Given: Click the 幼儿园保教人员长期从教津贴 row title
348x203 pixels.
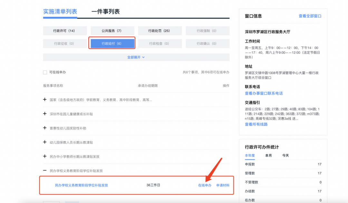Looking at the screenshot, I should tap(71, 143).
